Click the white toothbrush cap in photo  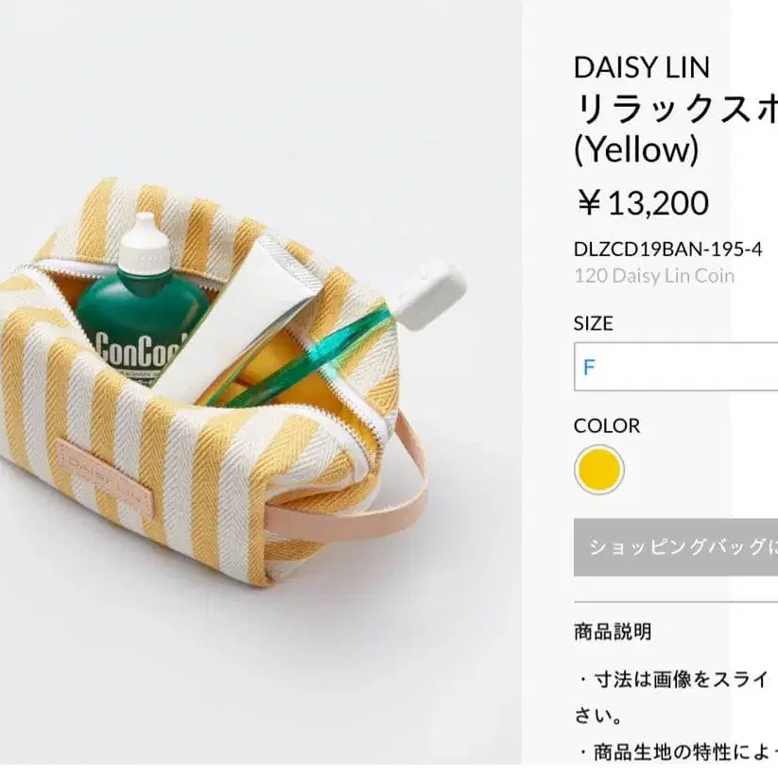431,299
